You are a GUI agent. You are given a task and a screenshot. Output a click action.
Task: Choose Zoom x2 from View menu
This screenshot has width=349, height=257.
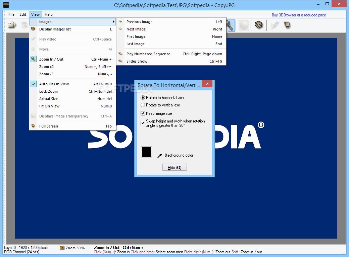pos(72,67)
